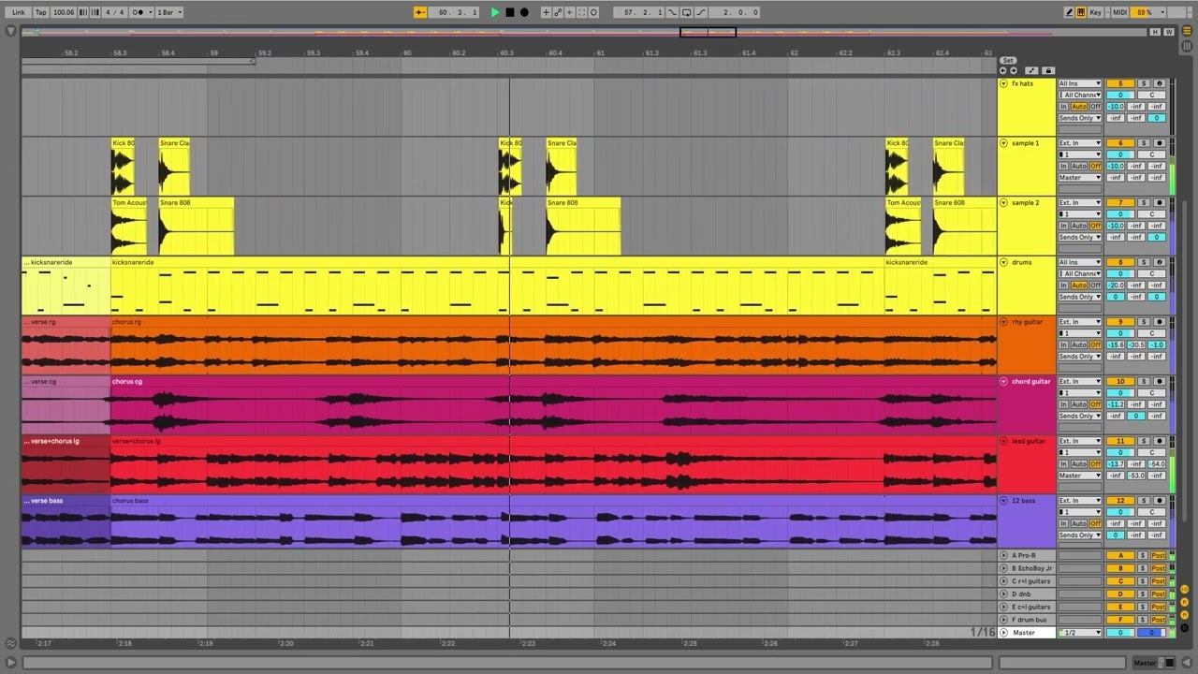Open sample 1 Ext. In input dropdown
The width and height of the screenshot is (1198, 674).
(x=1080, y=143)
